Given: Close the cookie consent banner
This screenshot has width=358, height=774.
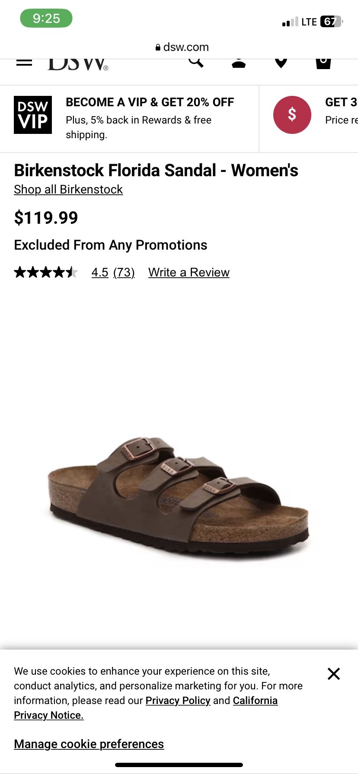Looking at the screenshot, I should [x=334, y=674].
